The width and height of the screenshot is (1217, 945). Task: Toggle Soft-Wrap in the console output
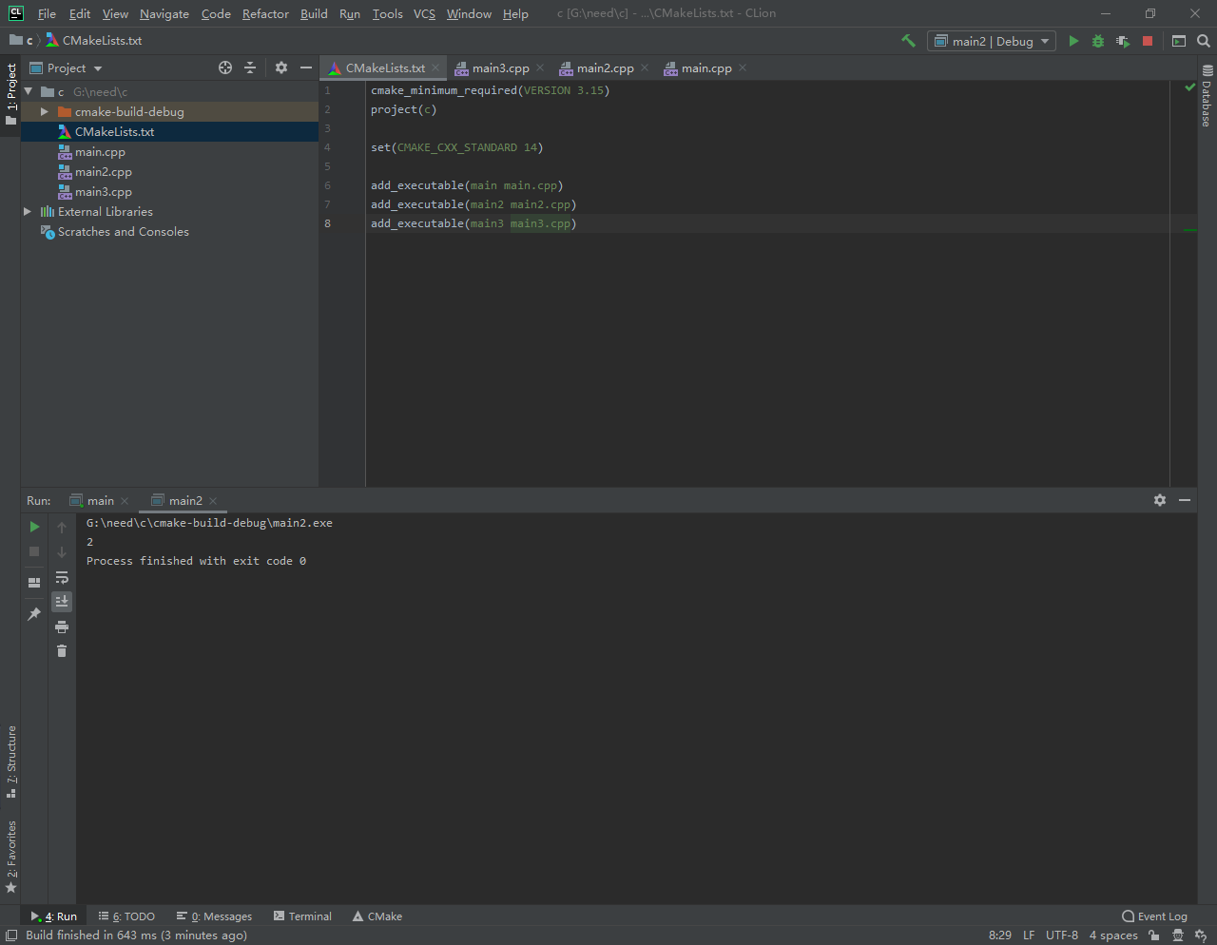62,576
